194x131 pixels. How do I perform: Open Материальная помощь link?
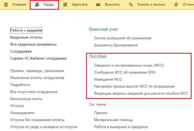(113, 120)
